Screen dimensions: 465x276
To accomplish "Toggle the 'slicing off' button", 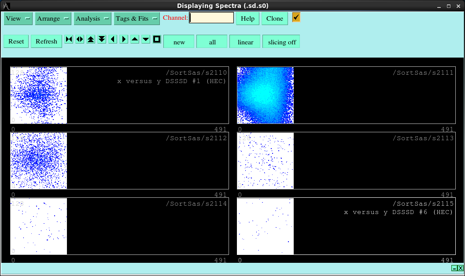I will [281, 42].
